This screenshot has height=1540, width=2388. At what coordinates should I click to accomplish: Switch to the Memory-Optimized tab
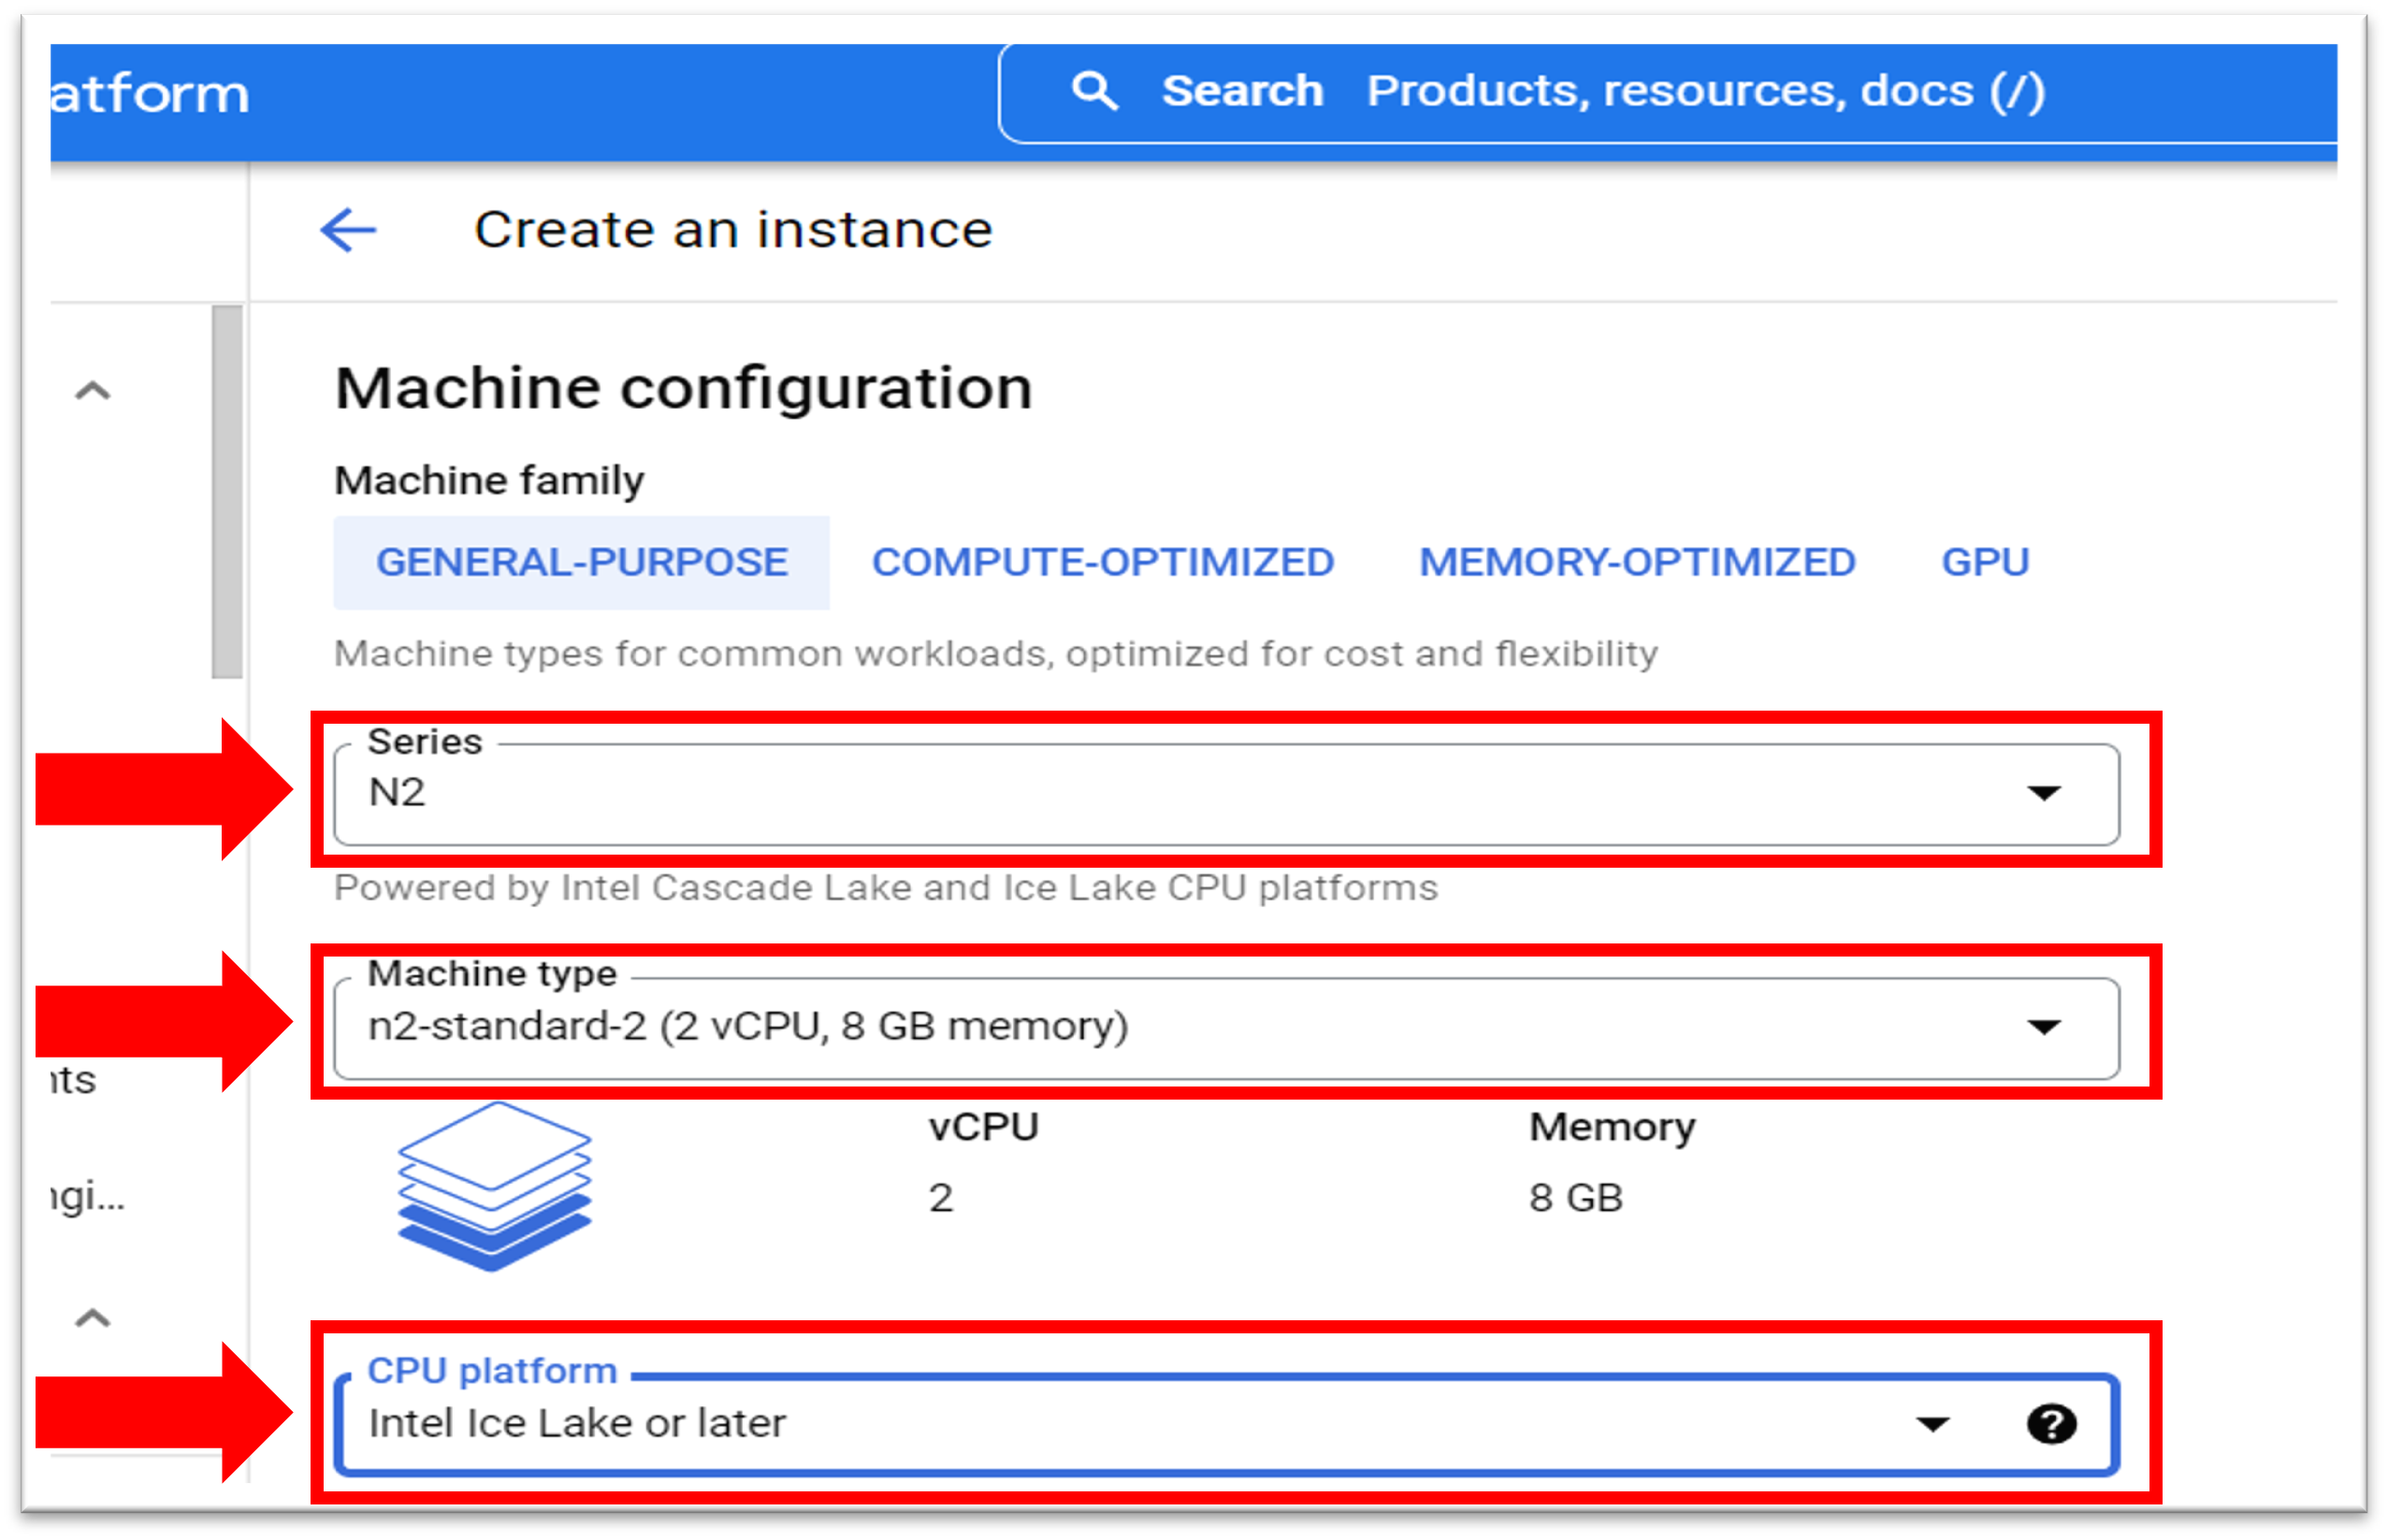point(1637,563)
